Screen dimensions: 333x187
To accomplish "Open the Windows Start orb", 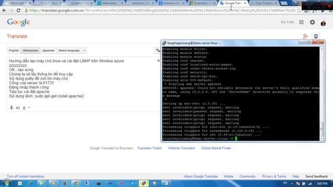I will [x=6, y=183].
